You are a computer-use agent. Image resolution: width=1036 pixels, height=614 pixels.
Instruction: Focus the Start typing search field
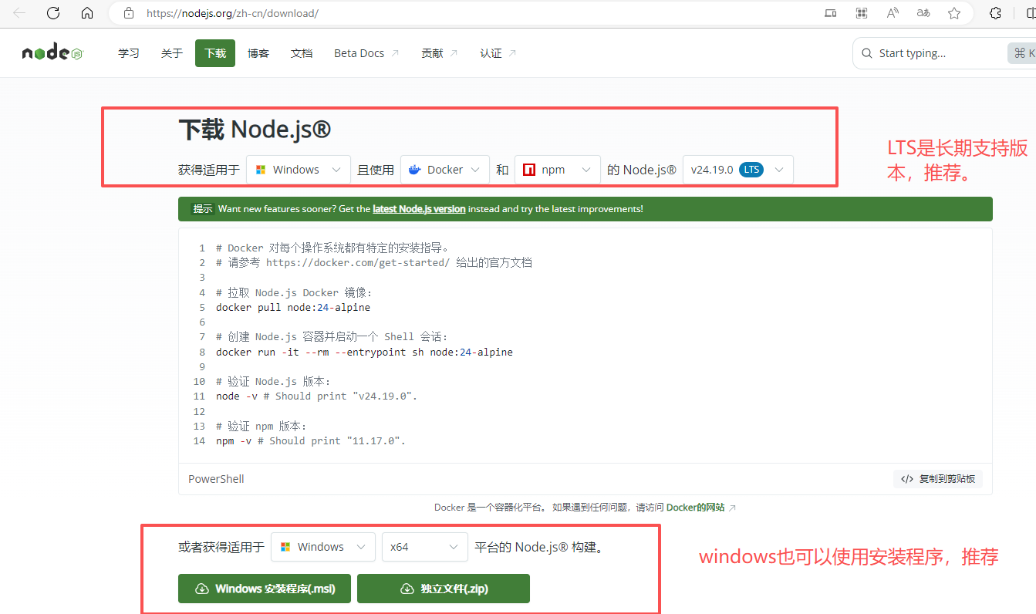click(x=943, y=53)
